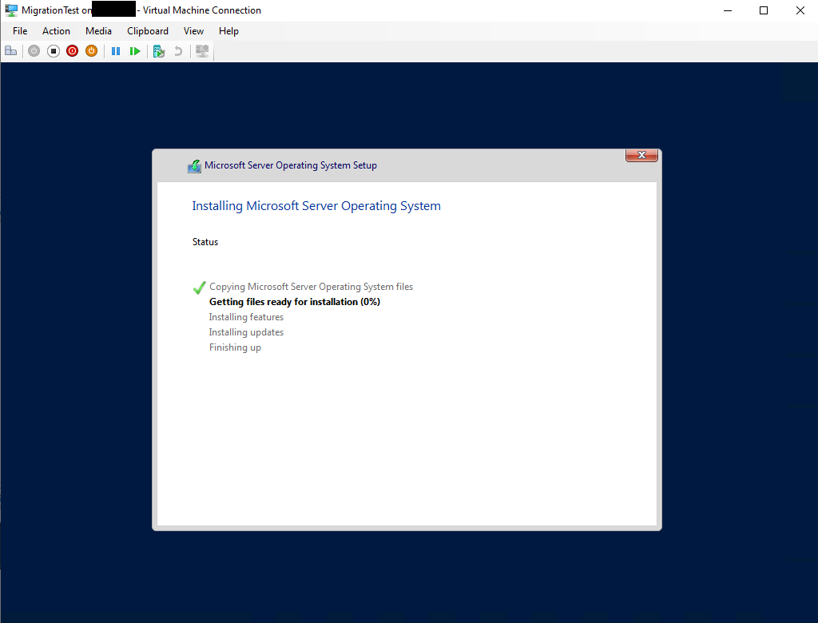Turn off the virtual machine
The height and width of the screenshot is (623, 818).
click(54, 51)
